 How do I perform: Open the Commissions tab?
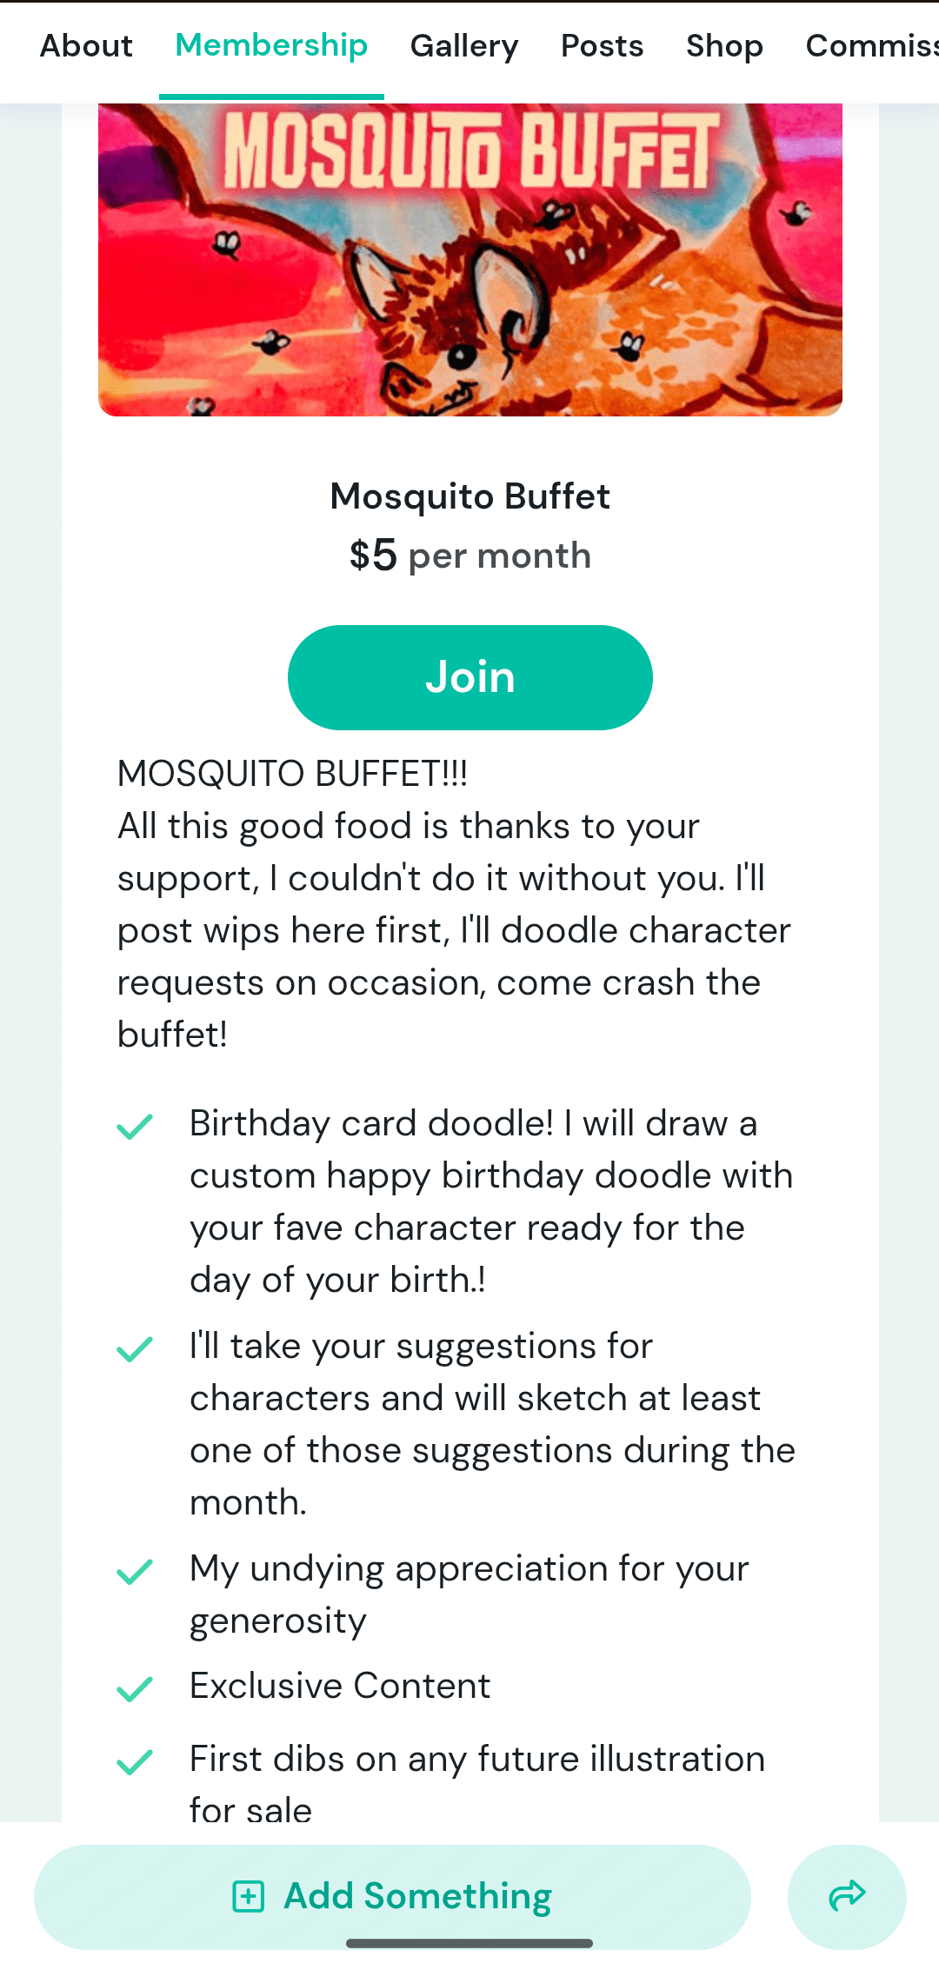[x=871, y=46]
